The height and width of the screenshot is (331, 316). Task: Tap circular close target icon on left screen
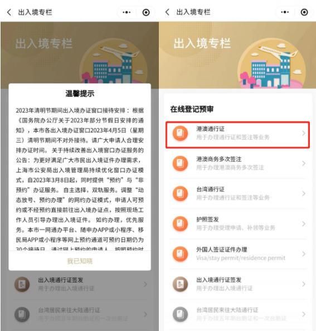(x=146, y=12)
